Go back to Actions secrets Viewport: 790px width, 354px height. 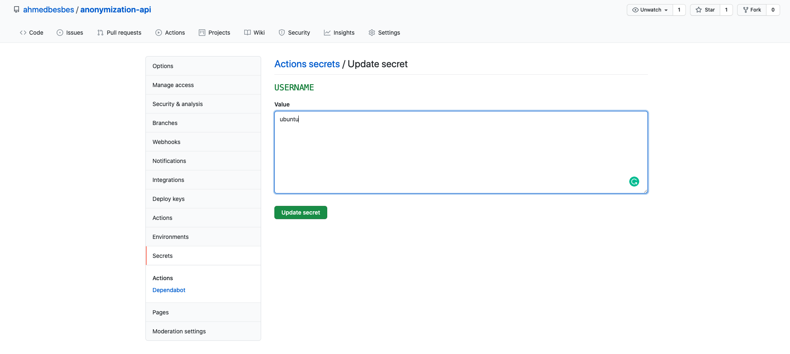coord(307,64)
